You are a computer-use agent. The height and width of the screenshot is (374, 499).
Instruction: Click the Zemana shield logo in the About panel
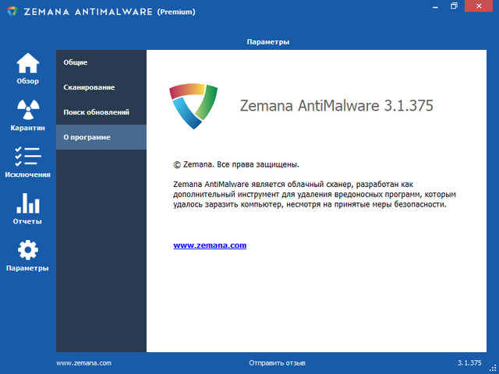(x=193, y=105)
